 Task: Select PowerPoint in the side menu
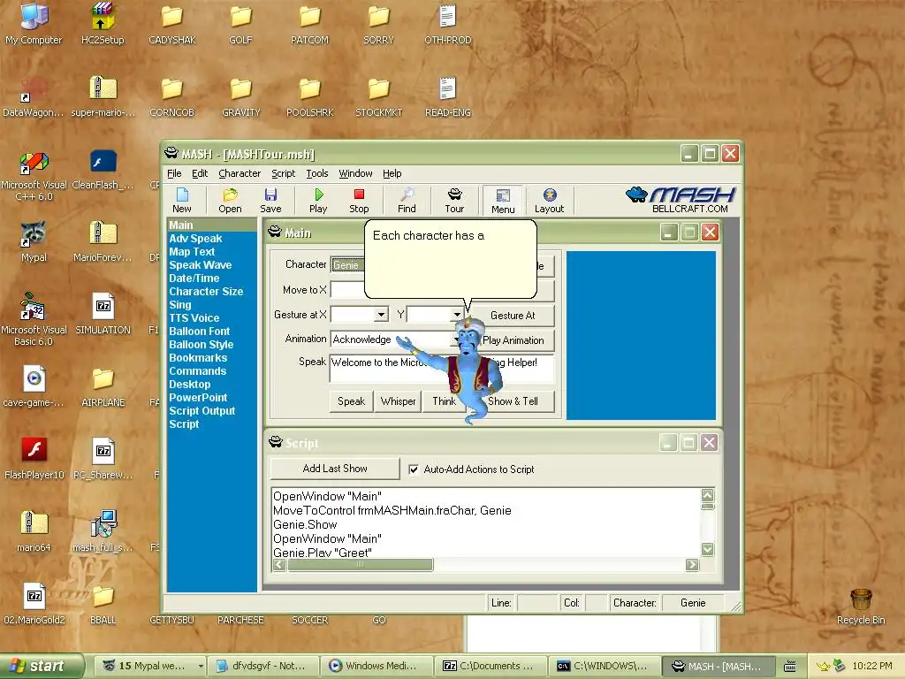tap(198, 398)
